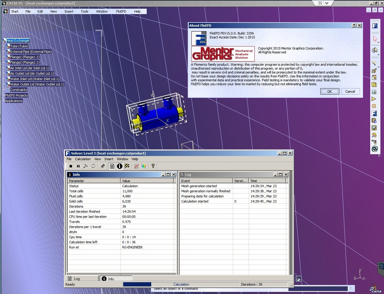
Task: Click the FloEFD workbench icon atop the right toolbar
Action: [375, 26]
